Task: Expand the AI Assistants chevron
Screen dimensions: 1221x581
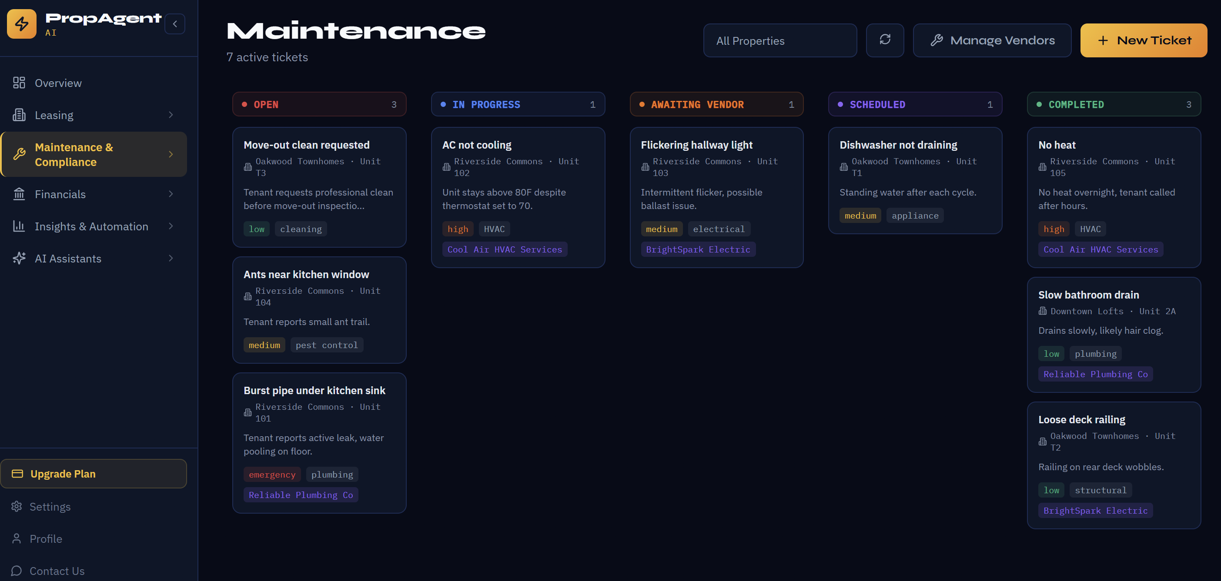Action: pyautogui.click(x=171, y=259)
